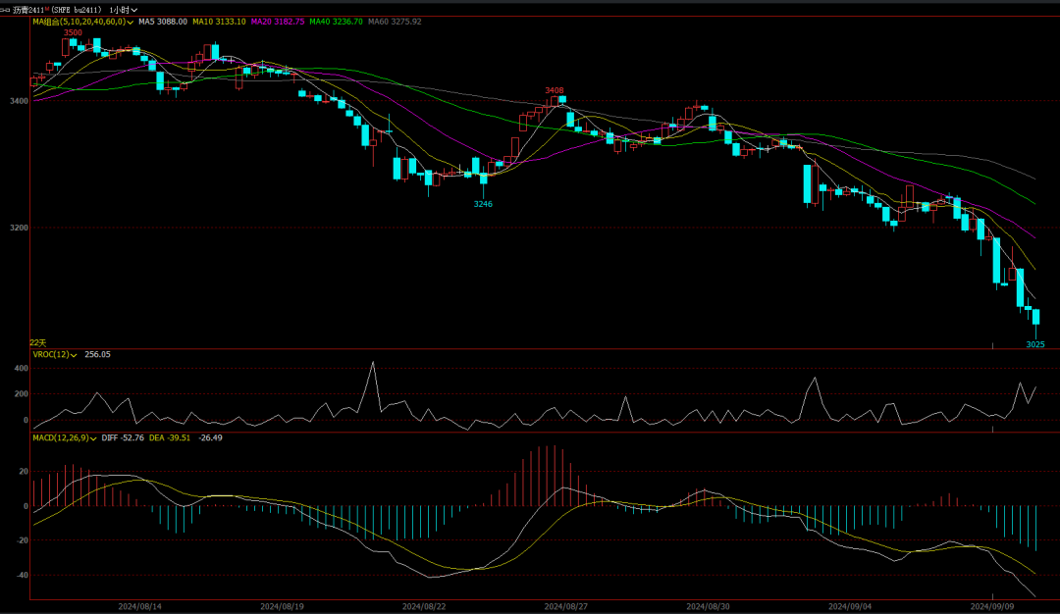This screenshot has width=1060, height=614.
Task: Click the 3200 price axis label
Action: (x=19, y=229)
